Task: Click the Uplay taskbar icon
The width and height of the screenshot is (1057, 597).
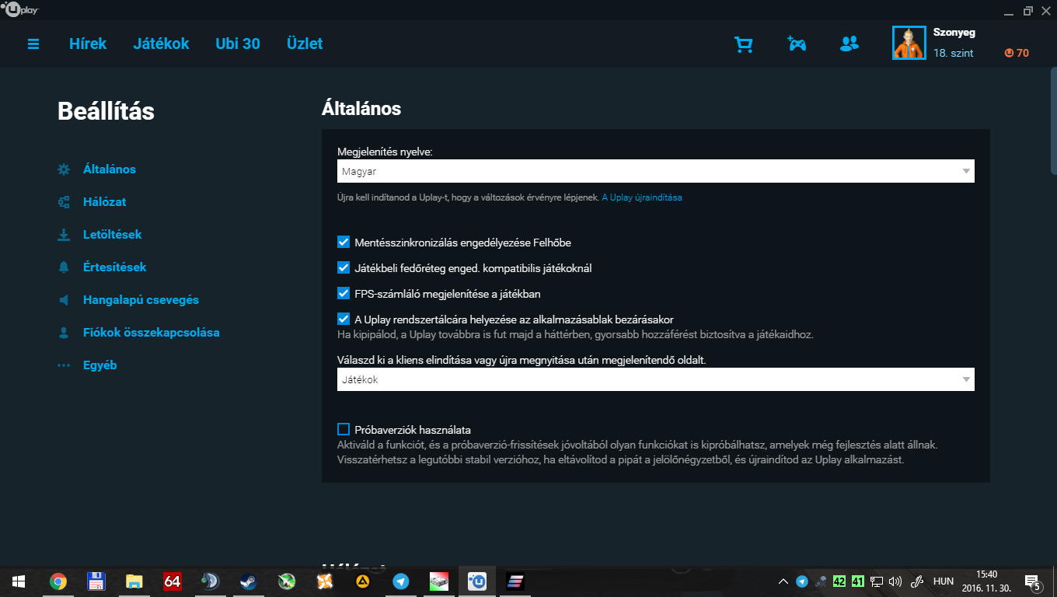Action: (477, 581)
